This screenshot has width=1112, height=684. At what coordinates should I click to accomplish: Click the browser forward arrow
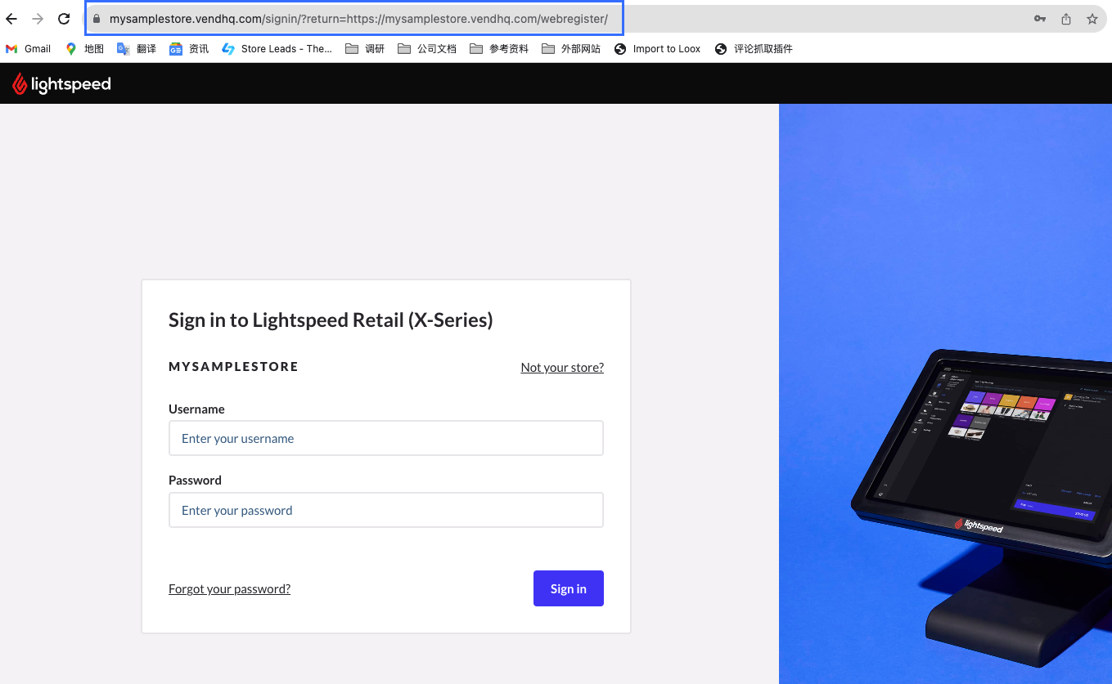[x=38, y=19]
